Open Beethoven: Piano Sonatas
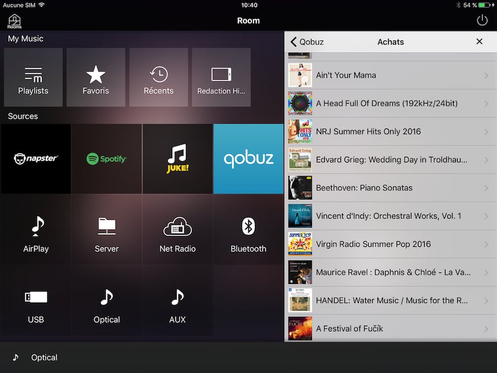This screenshot has height=373, width=497. pyautogui.click(x=391, y=188)
